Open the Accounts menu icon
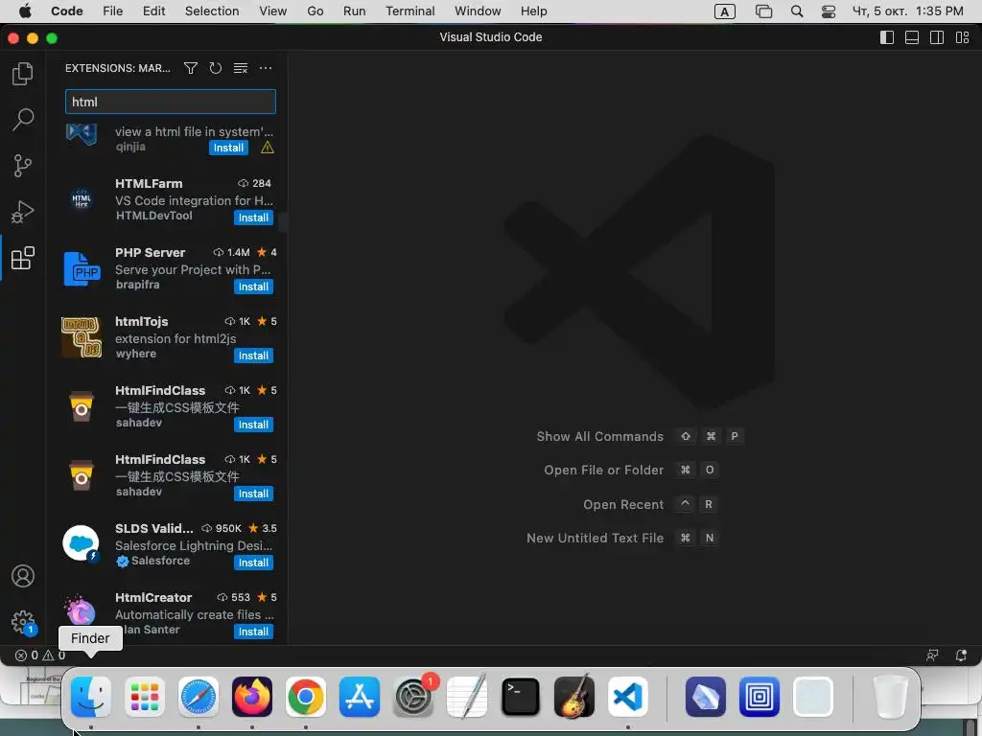 pos(23,576)
